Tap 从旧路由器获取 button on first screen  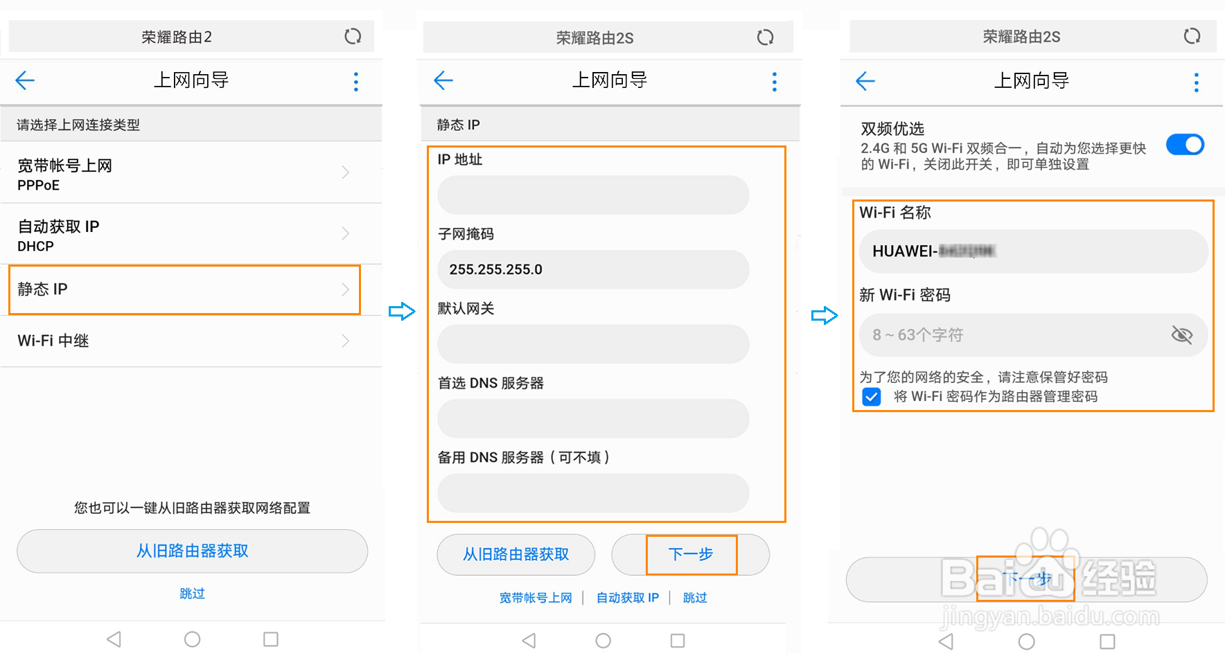(192, 551)
